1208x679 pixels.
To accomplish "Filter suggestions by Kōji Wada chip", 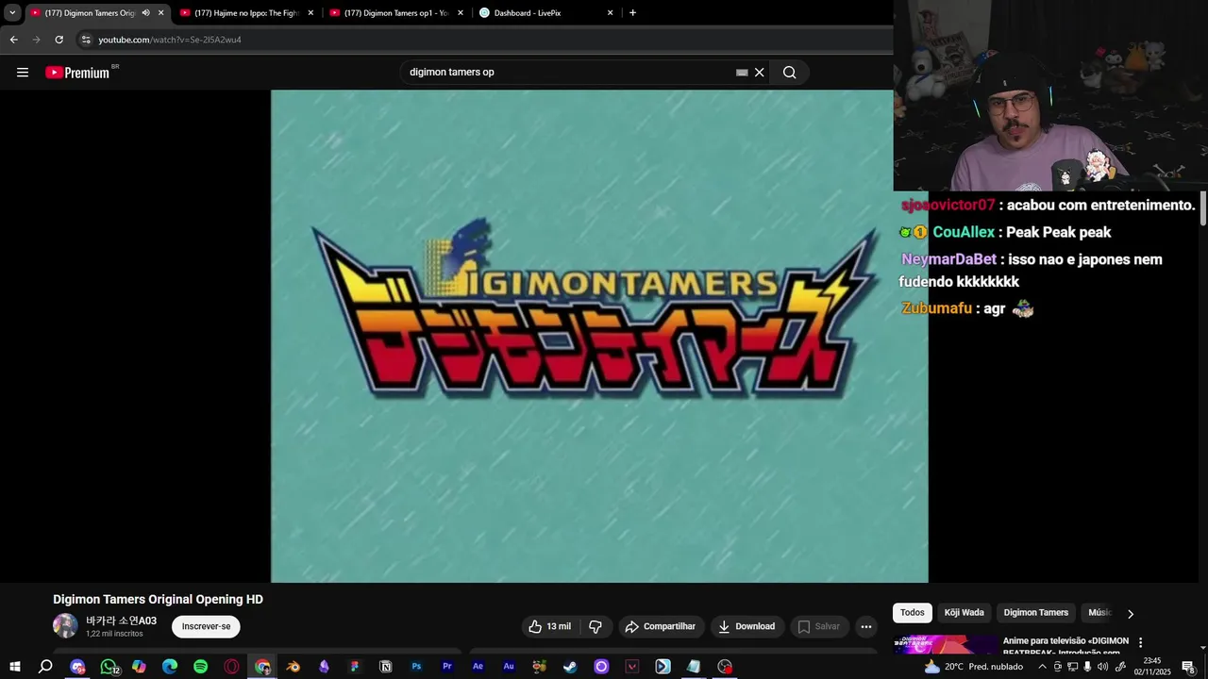I will tap(965, 613).
